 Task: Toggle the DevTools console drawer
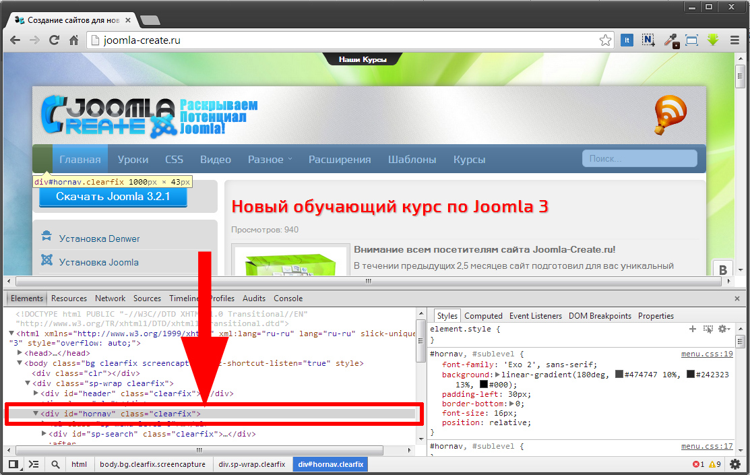(x=34, y=464)
